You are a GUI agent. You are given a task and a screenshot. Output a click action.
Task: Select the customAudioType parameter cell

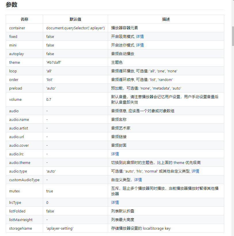[24, 180]
